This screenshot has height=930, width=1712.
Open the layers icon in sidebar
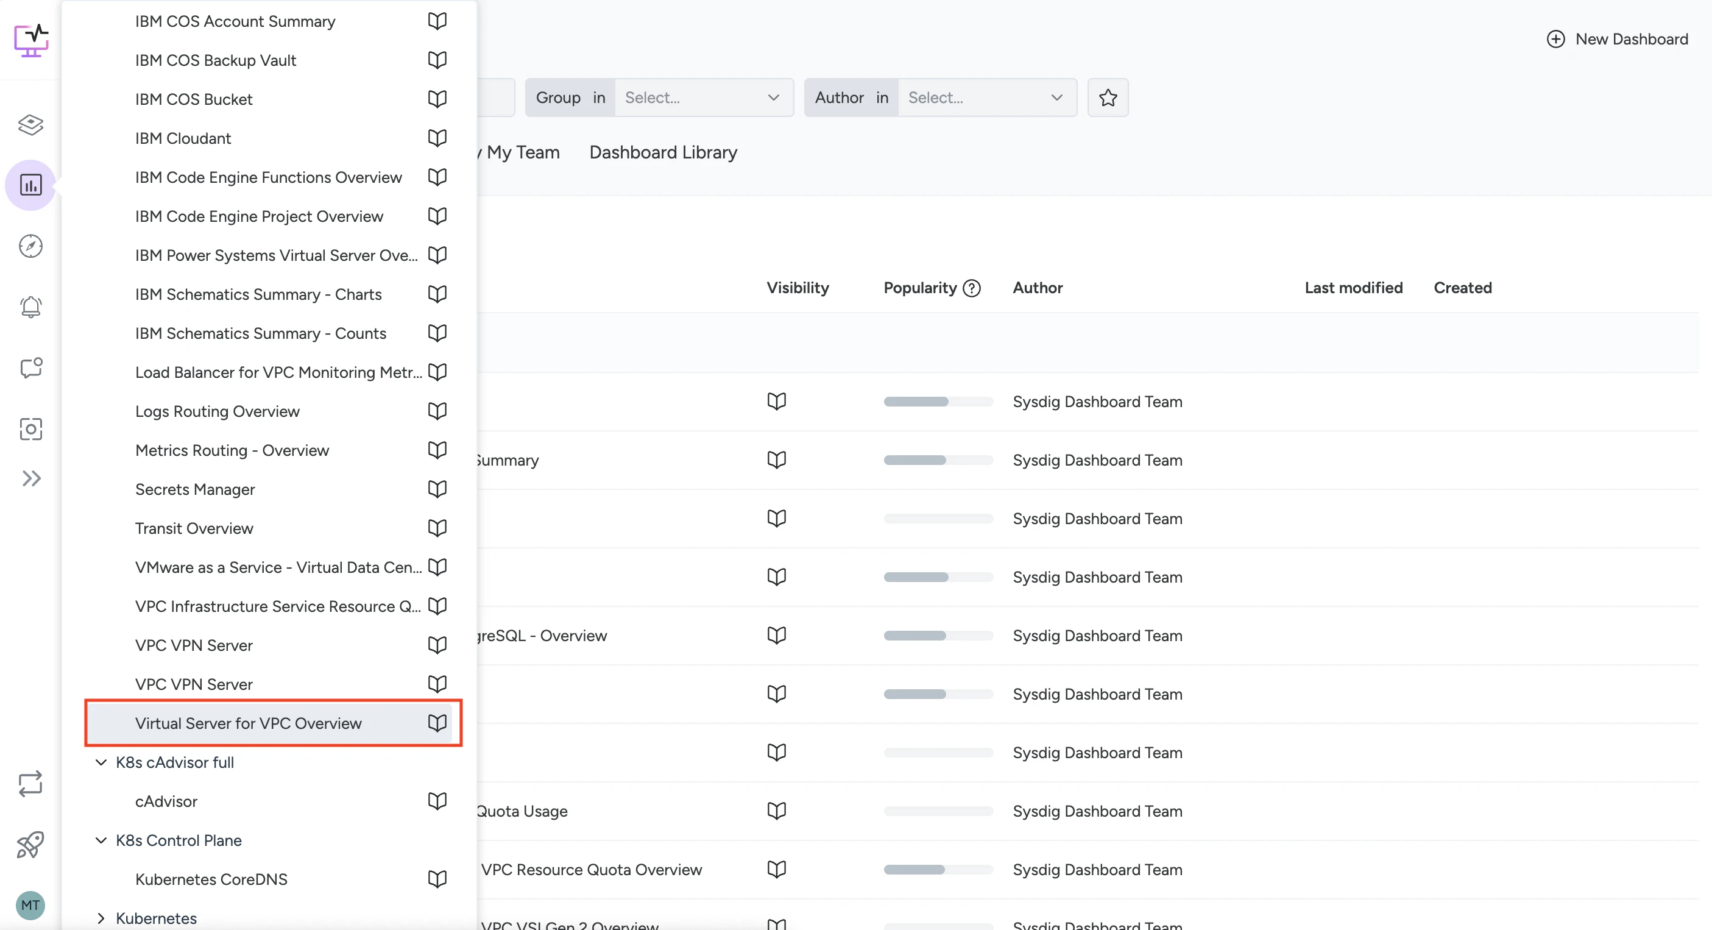tap(30, 124)
